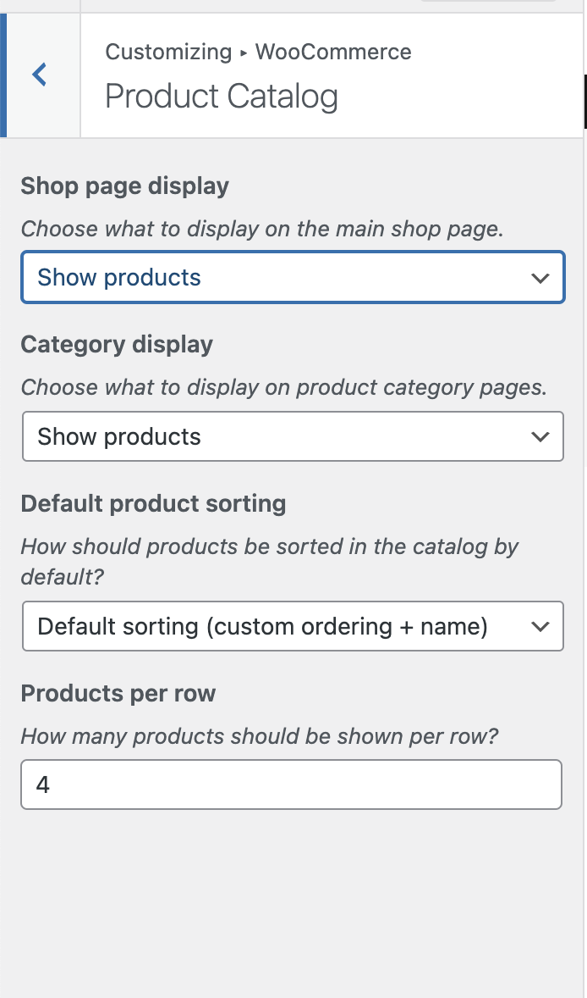Click the Category display label
This screenshot has width=587, height=998.
pyautogui.click(x=117, y=345)
